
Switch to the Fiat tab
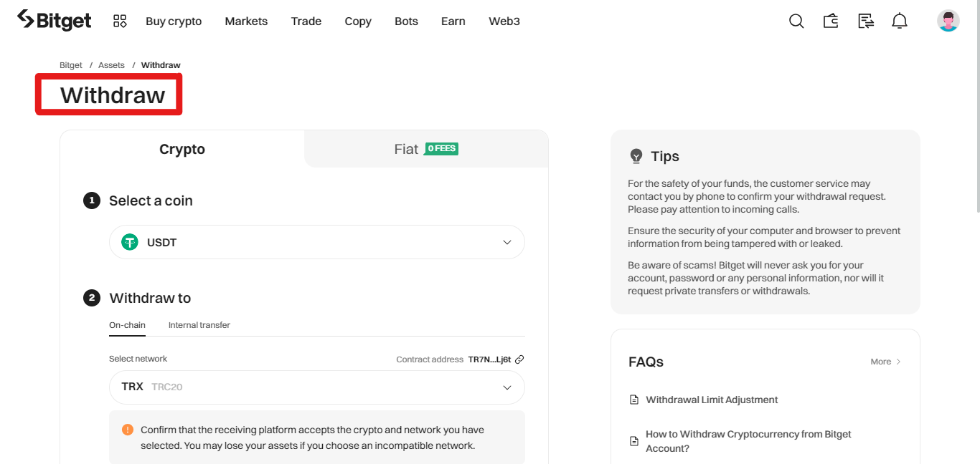pyautogui.click(x=426, y=149)
